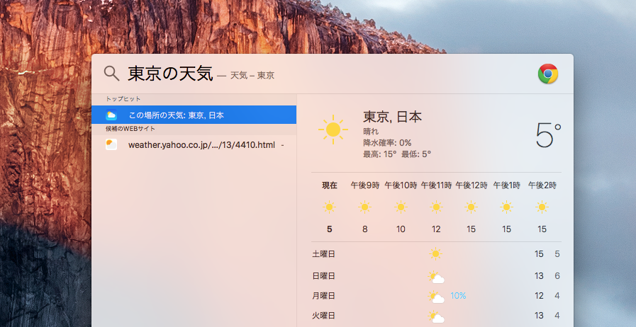Viewport: 636px width, 327px height.
Task: Click the 午後9時 hour label
Action: (x=365, y=185)
